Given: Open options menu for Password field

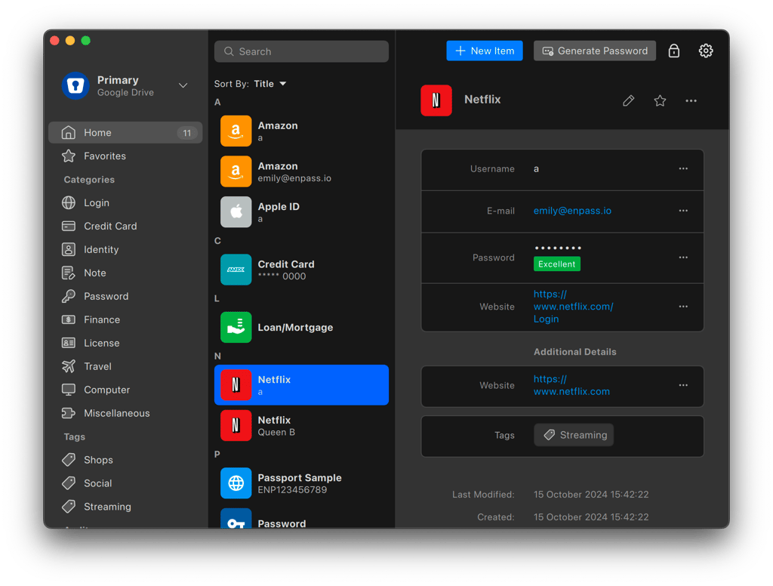Looking at the screenshot, I should 682,258.
